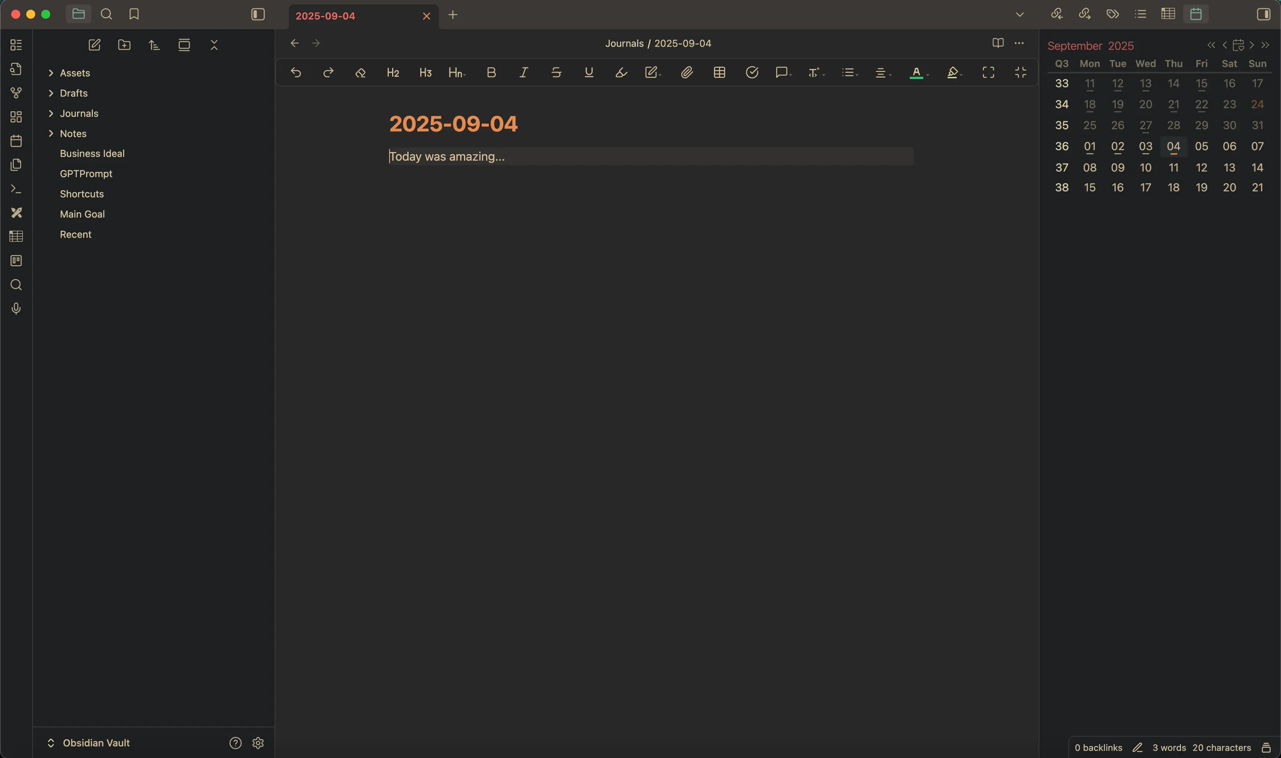The width and height of the screenshot is (1281, 758).
Task: Open the command palette terminal icon
Action: click(x=16, y=189)
